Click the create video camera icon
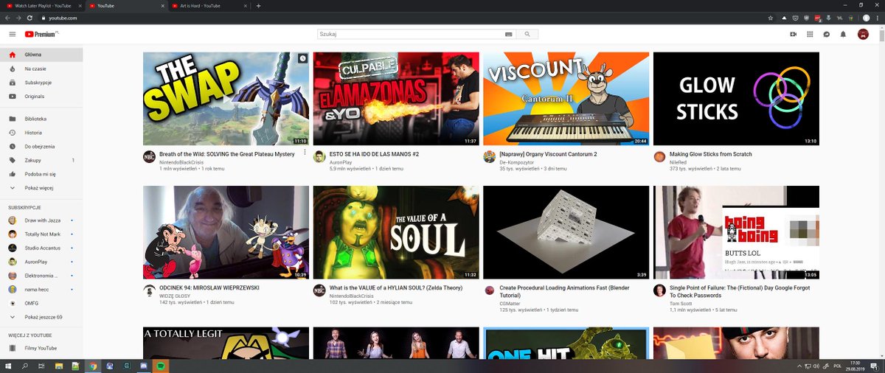Image resolution: width=885 pixels, height=373 pixels. [794, 34]
